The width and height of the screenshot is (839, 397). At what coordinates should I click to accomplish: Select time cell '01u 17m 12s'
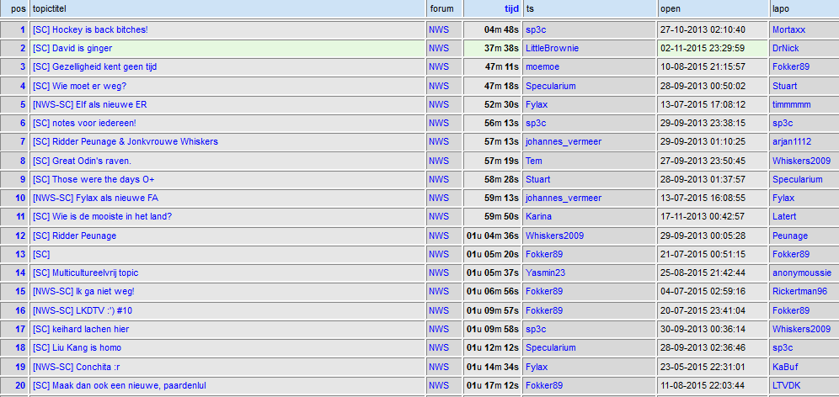point(492,386)
